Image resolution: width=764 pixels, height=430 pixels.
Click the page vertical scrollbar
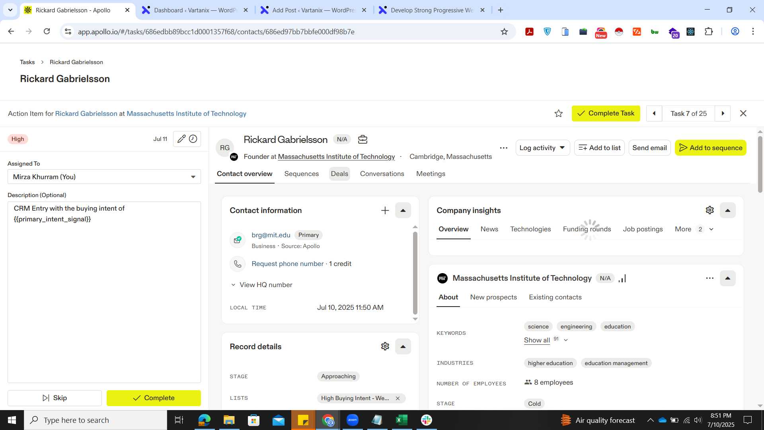pyautogui.click(x=760, y=165)
